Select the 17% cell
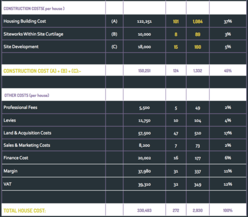This screenshot has width=248, height=217. tap(228, 133)
